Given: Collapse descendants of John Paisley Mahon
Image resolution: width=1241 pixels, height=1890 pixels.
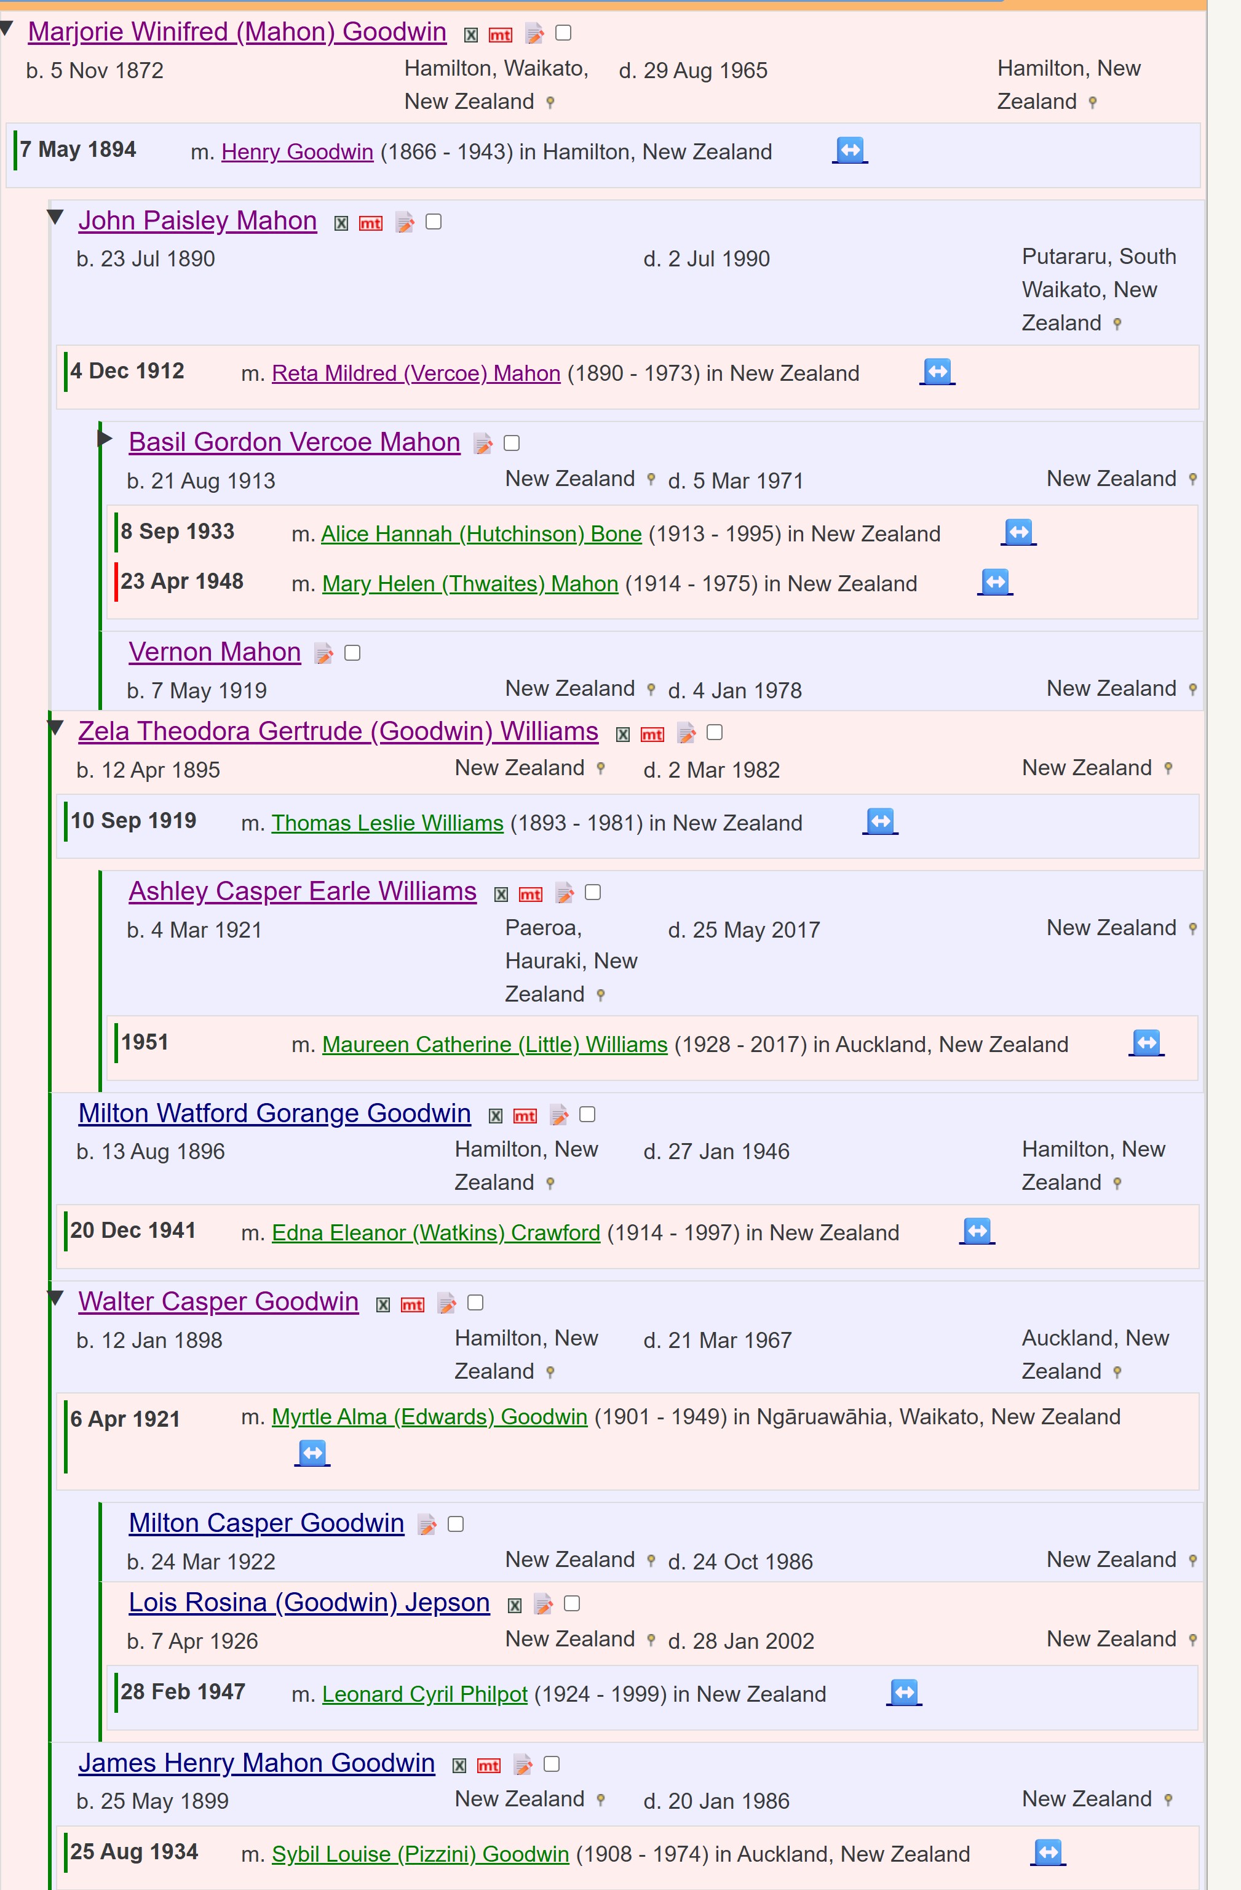Looking at the screenshot, I should point(55,217).
